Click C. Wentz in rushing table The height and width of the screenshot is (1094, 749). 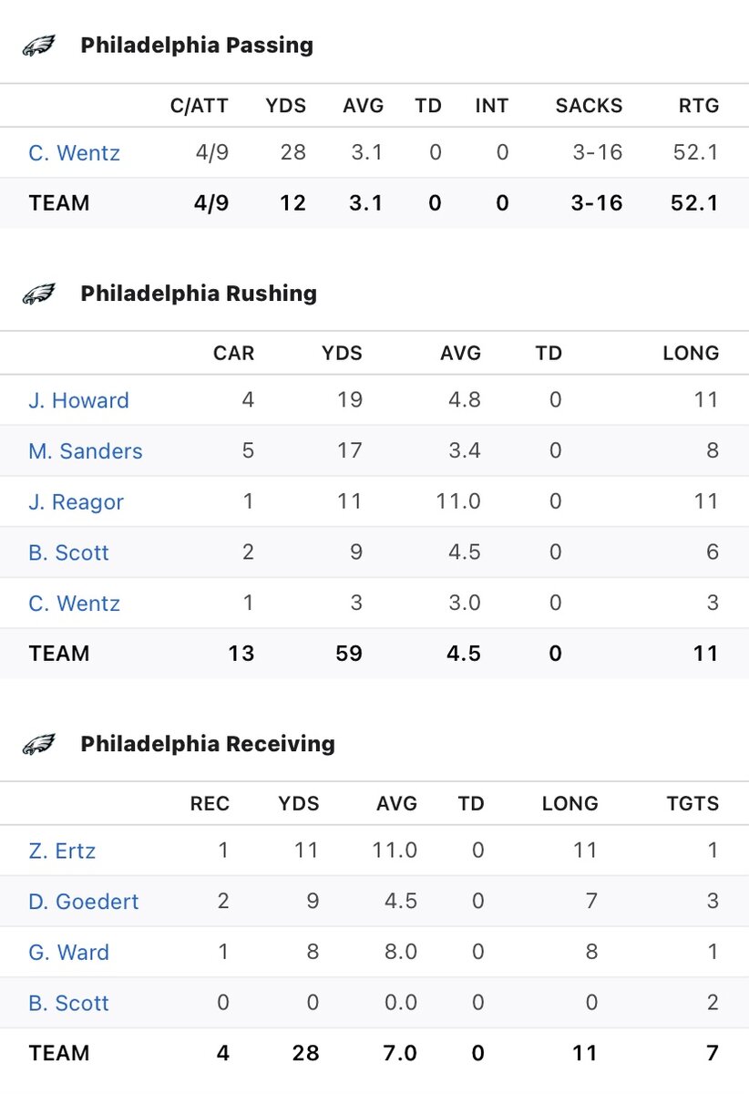pyautogui.click(x=74, y=604)
